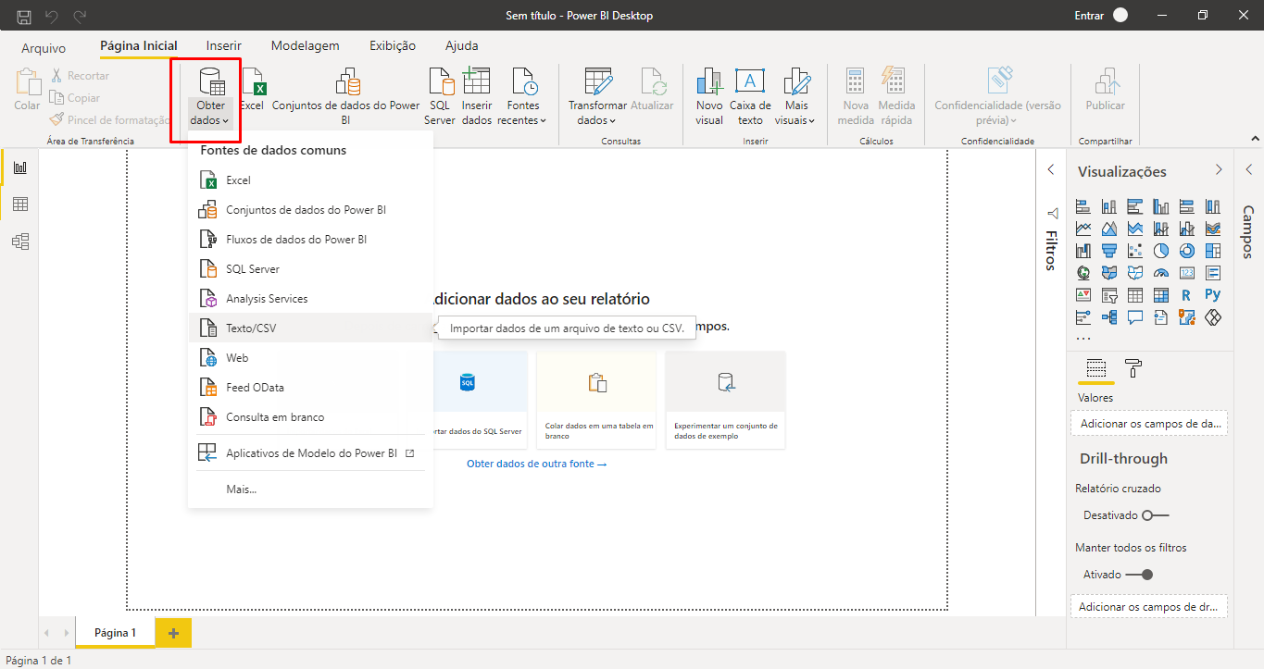Insert a Caixa de texto
Screen dimensions: 1264x669
pyautogui.click(x=750, y=95)
